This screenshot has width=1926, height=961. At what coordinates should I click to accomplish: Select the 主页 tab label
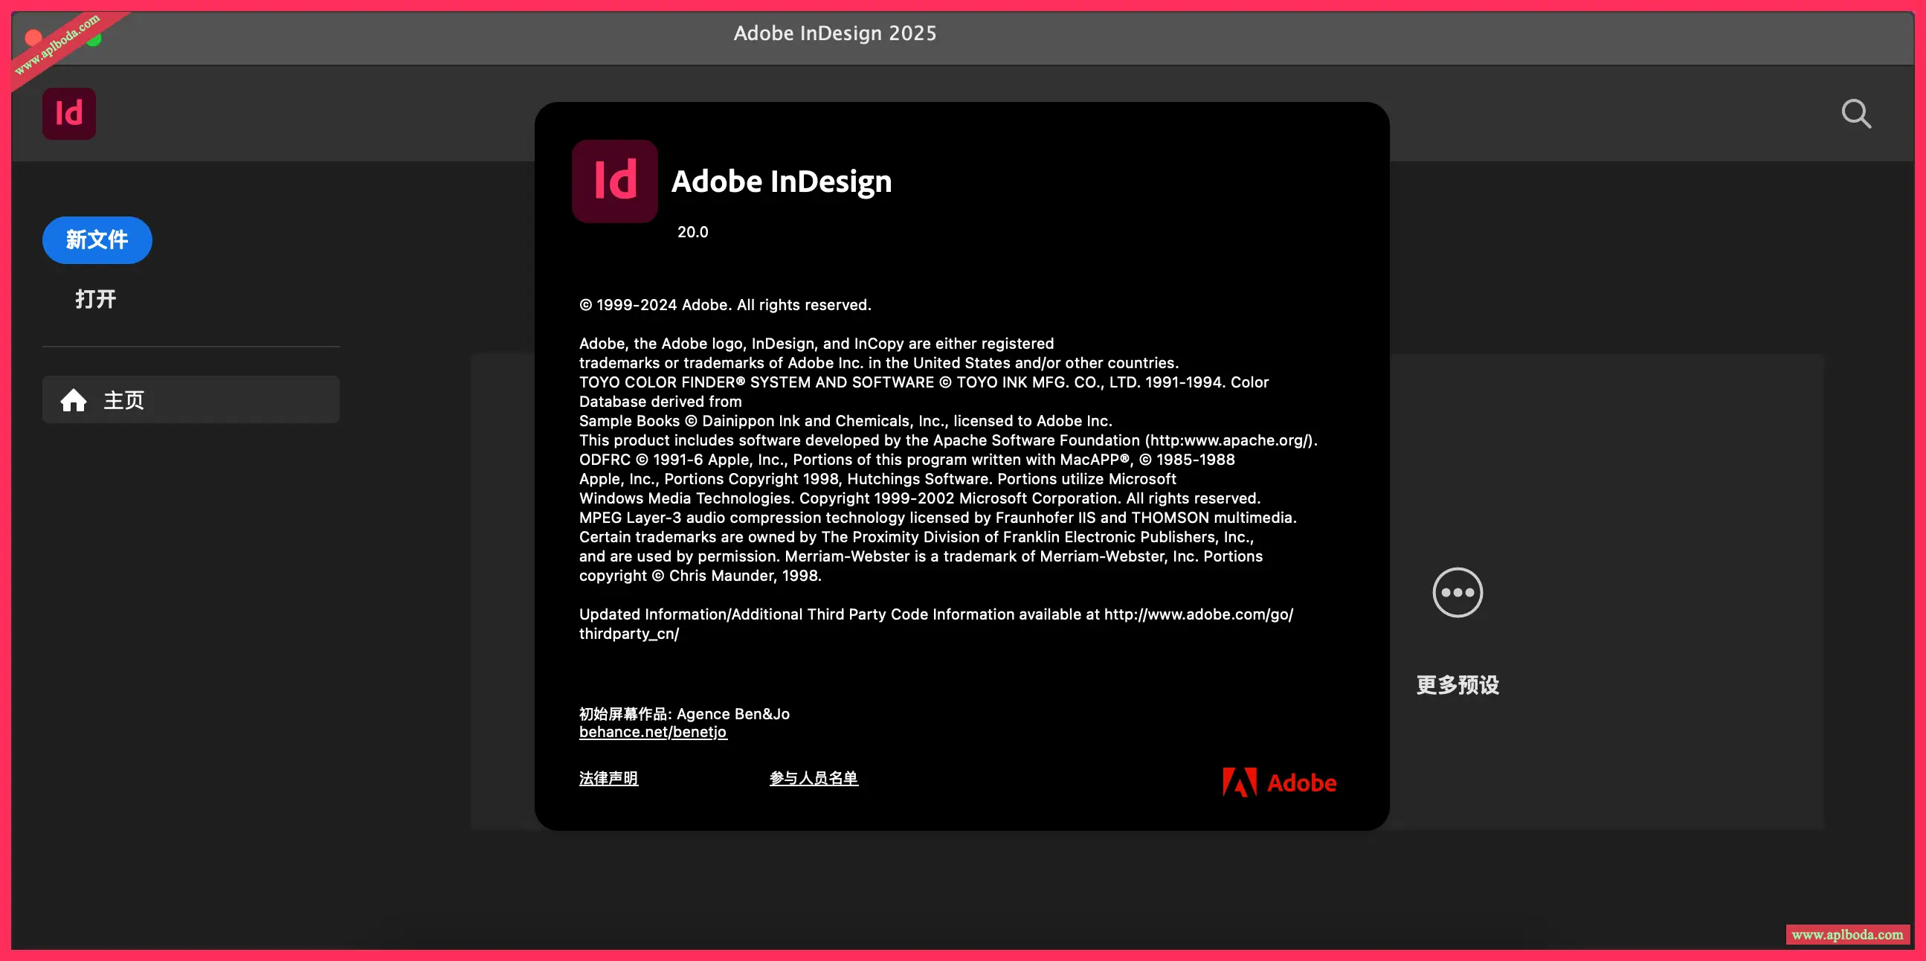coord(124,400)
